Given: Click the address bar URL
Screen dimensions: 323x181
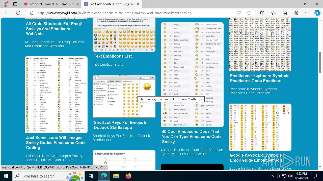Looking at the screenshot, I should (115, 13).
